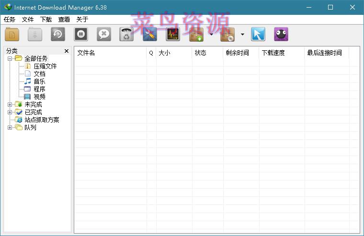364x236 pixels.
Task: Sort by the 文件名 column header
Action: coord(110,53)
